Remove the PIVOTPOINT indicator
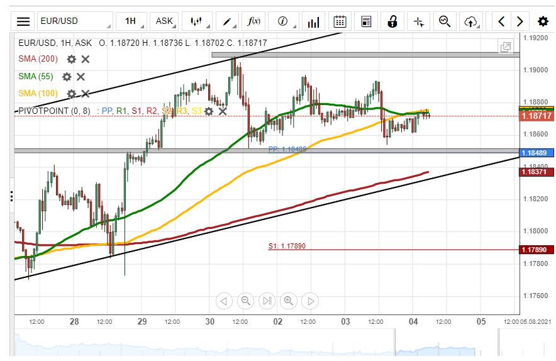 (222, 111)
